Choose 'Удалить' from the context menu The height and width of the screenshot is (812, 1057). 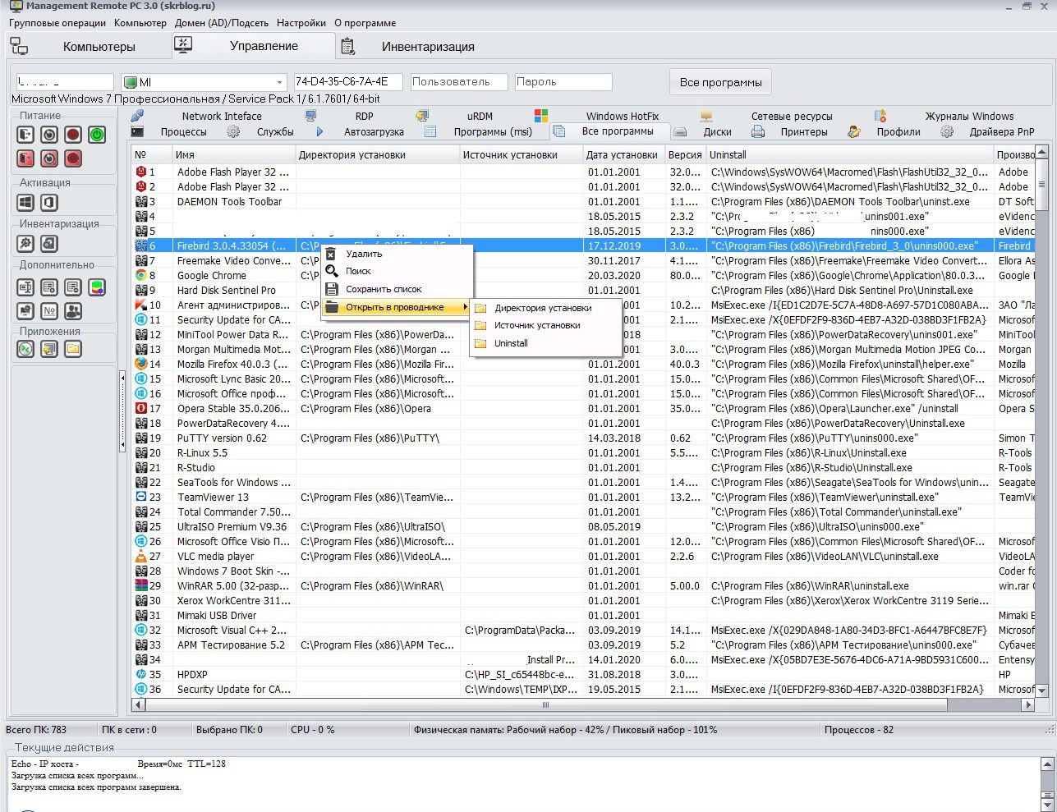click(397, 254)
